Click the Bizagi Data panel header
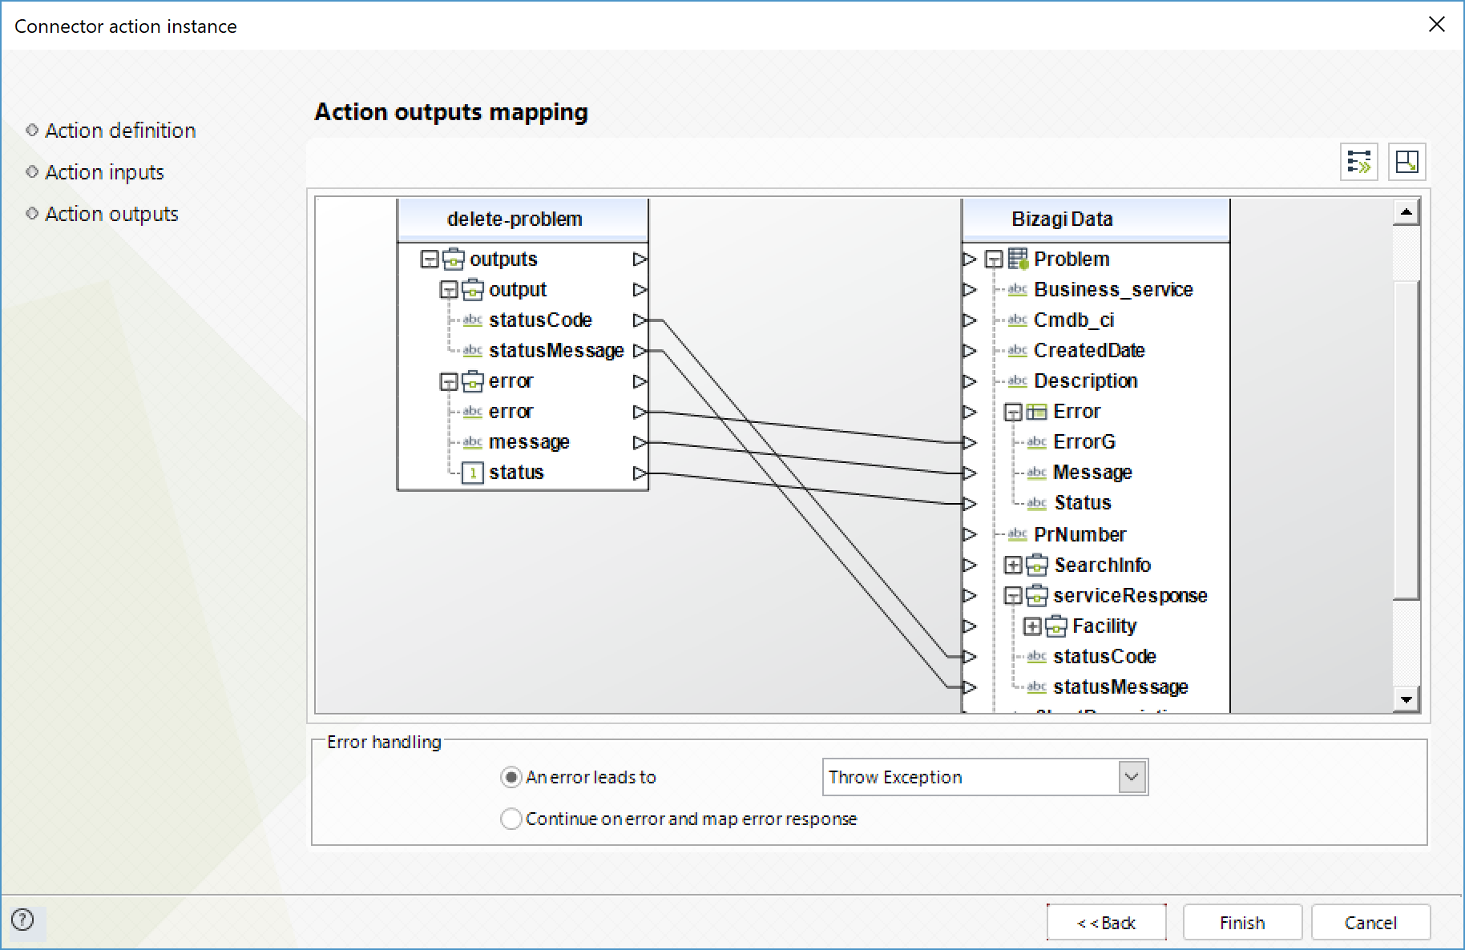Image resolution: width=1465 pixels, height=950 pixels. 1095,219
